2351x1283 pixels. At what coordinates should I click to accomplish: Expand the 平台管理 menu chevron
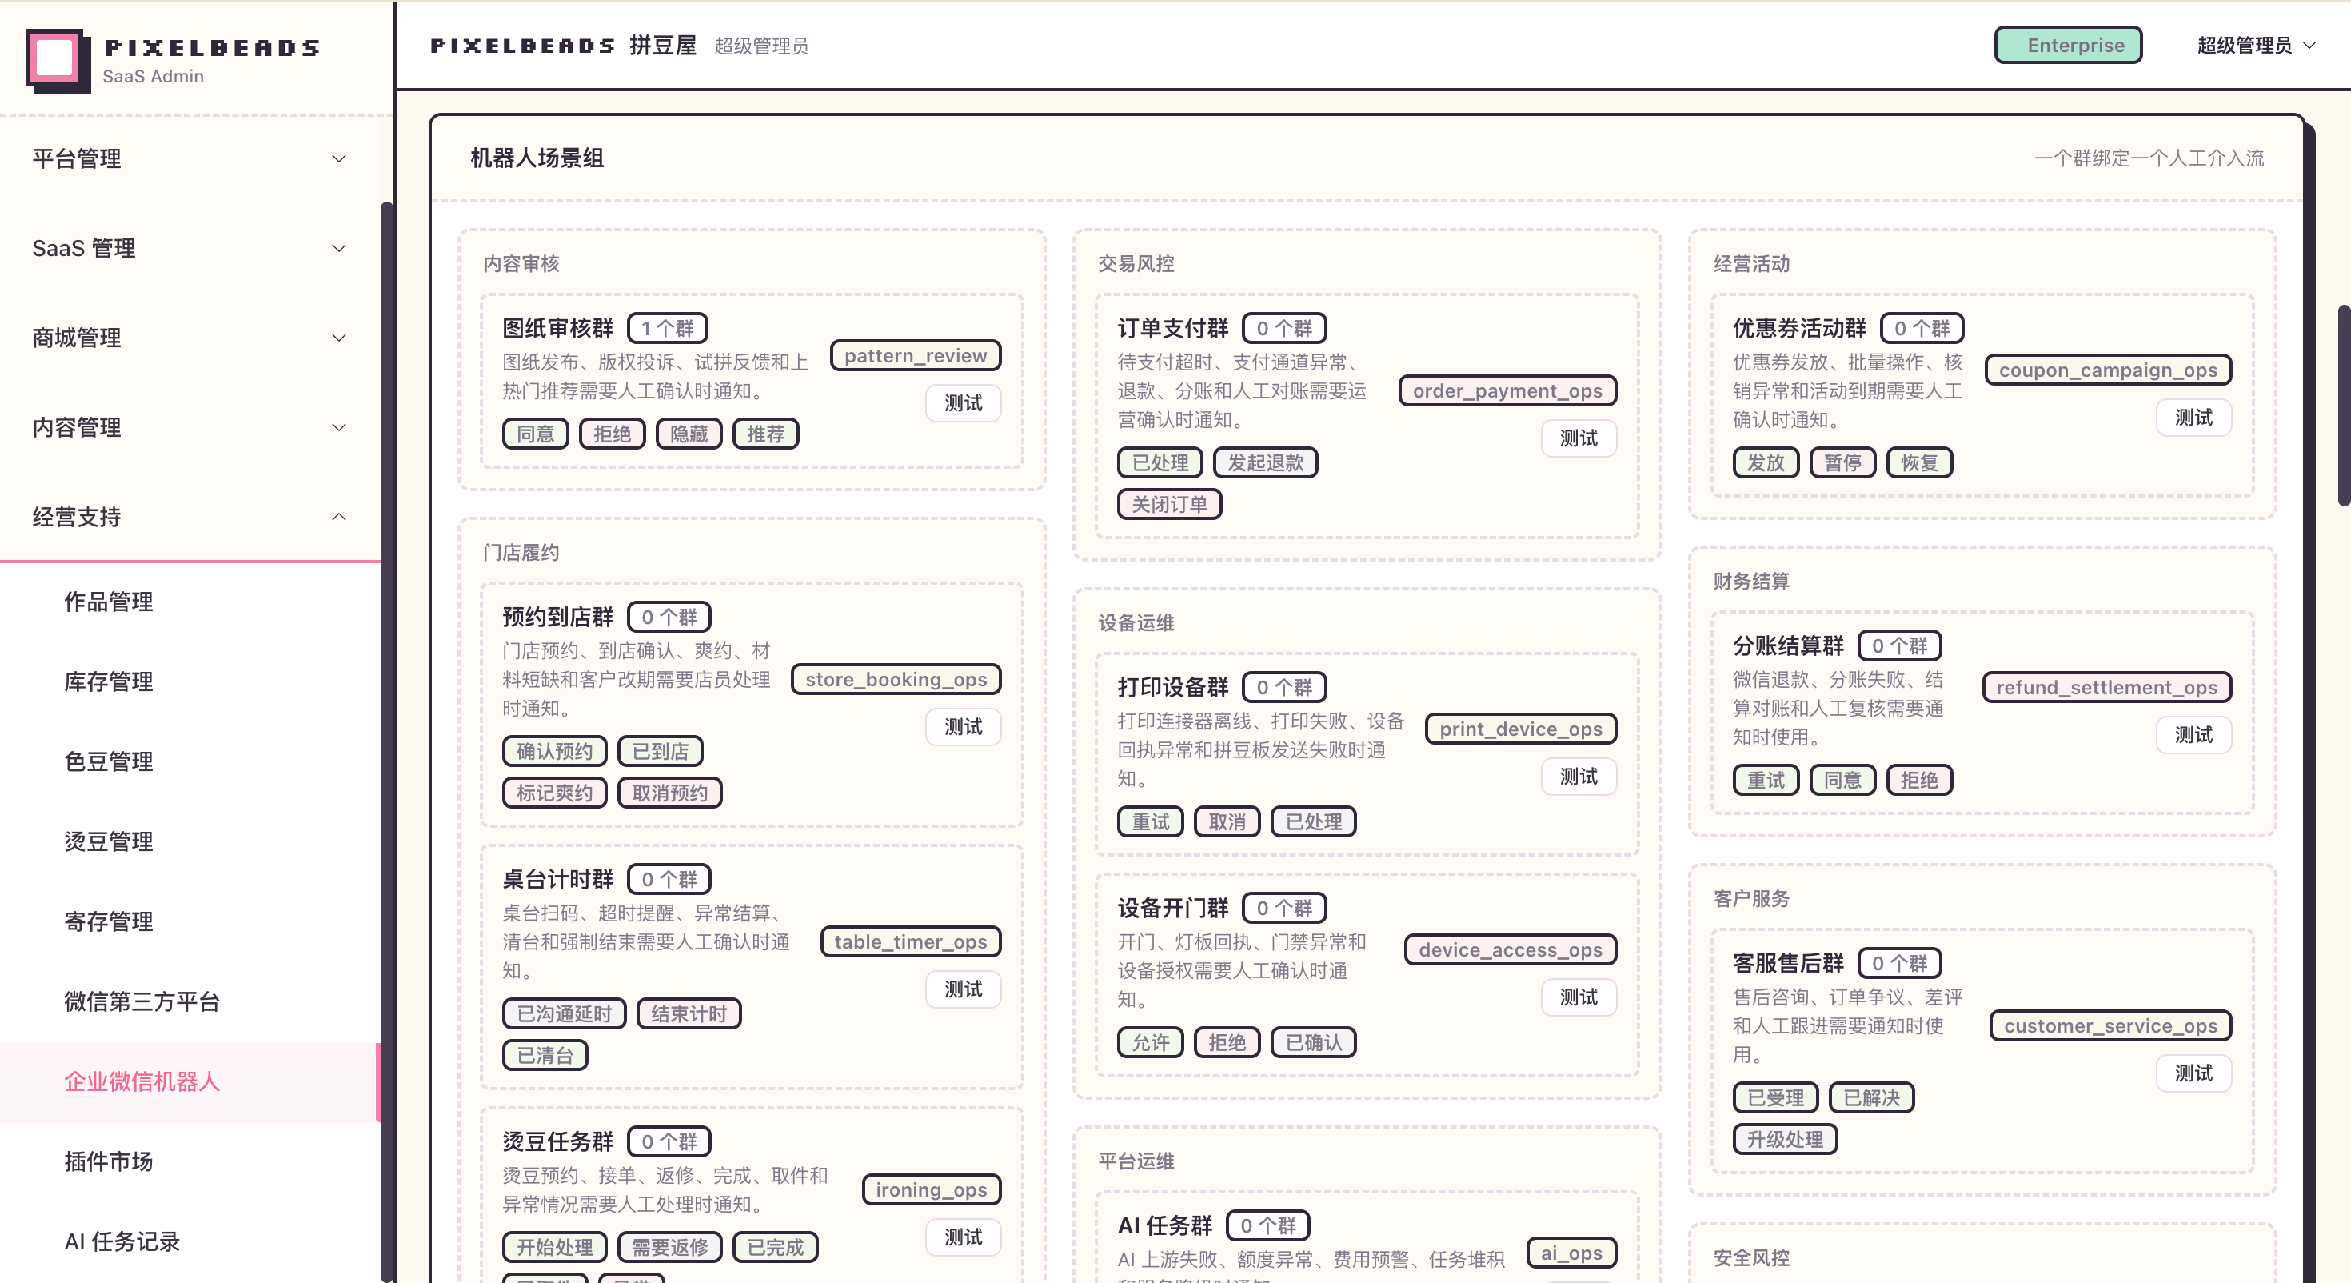338,159
